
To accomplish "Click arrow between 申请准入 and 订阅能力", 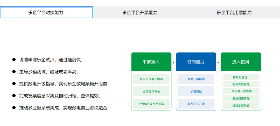I will click(173, 62).
